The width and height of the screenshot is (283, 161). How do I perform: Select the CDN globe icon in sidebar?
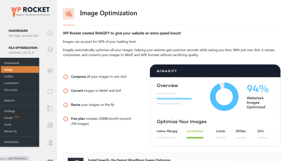point(50,143)
